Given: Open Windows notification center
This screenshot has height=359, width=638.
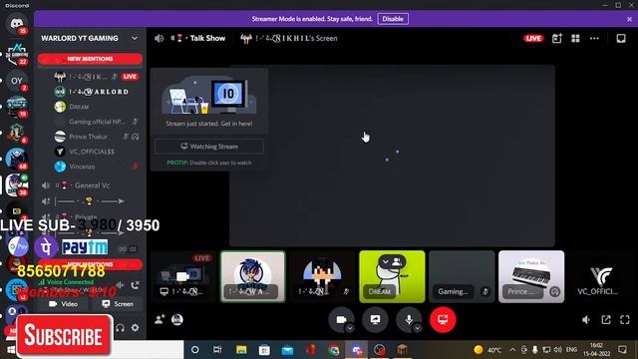Looking at the screenshot, I should coord(622,350).
